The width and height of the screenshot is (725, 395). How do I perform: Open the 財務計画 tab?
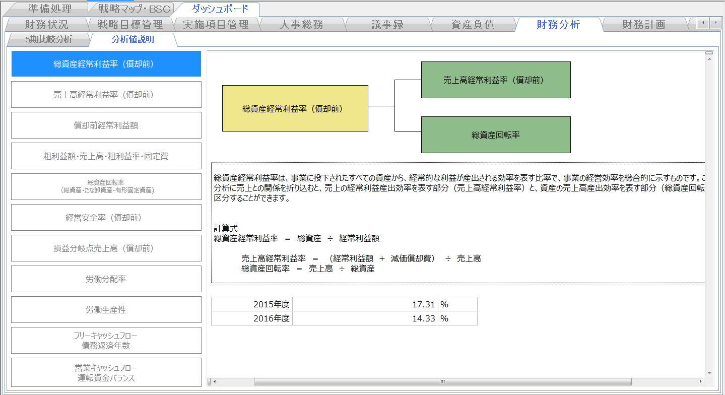click(643, 24)
